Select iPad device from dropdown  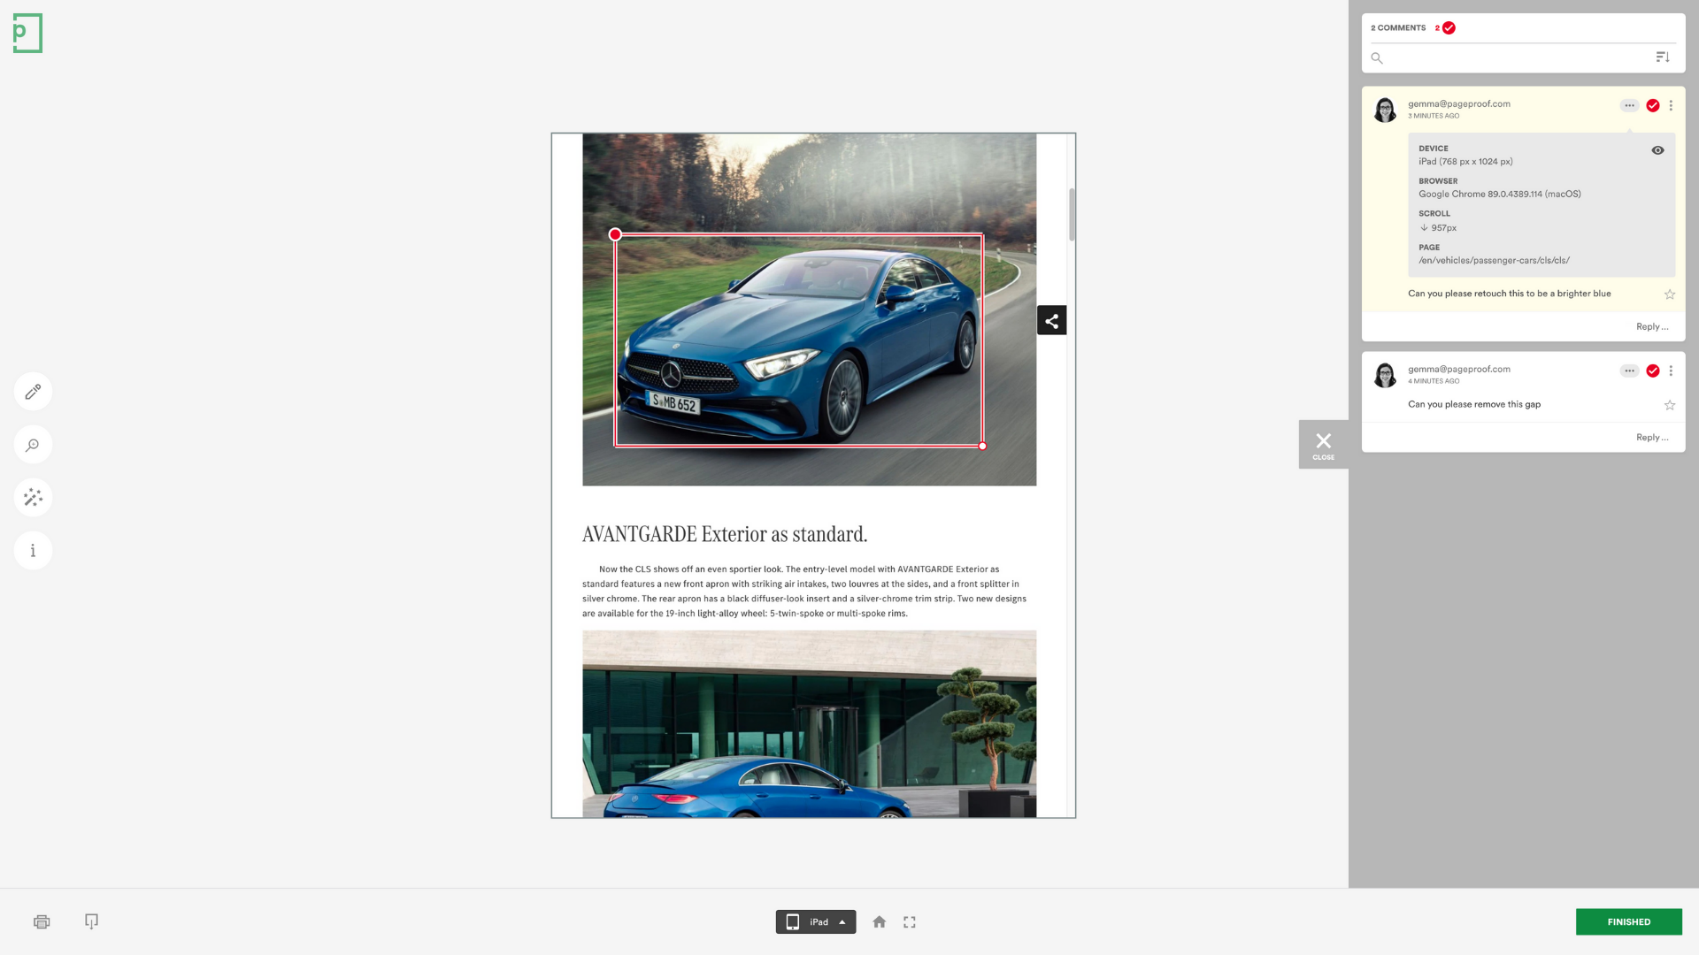tap(816, 921)
